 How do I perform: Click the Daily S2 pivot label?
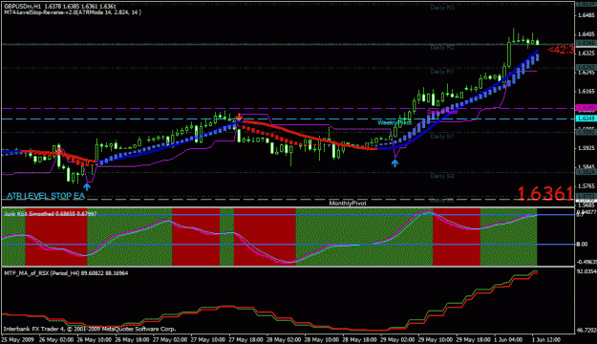tap(442, 176)
